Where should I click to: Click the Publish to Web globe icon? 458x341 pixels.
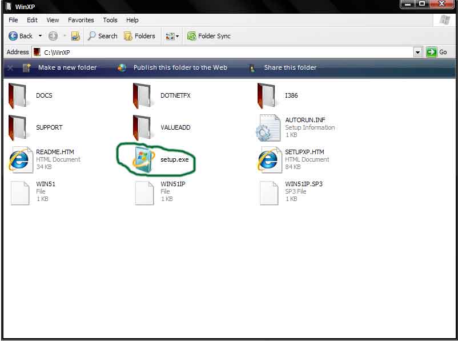click(x=122, y=68)
